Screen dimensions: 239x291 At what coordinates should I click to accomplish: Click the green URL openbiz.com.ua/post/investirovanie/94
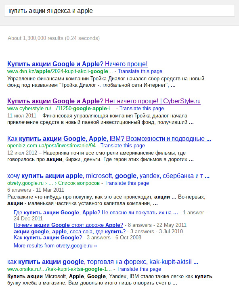click(x=51, y=145)
